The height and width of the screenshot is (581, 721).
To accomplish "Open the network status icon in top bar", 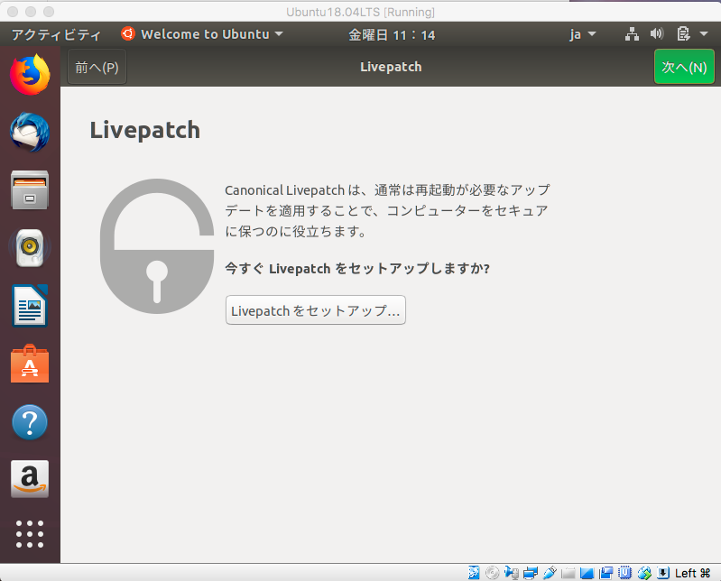I will [632, 34].
